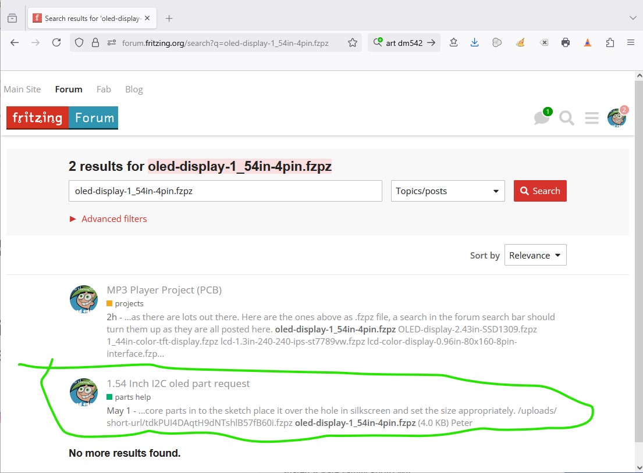Image resolution: width=643 pixels, height=473 pixels.
Task: Click the site security padlock icon
Action: 95,42
